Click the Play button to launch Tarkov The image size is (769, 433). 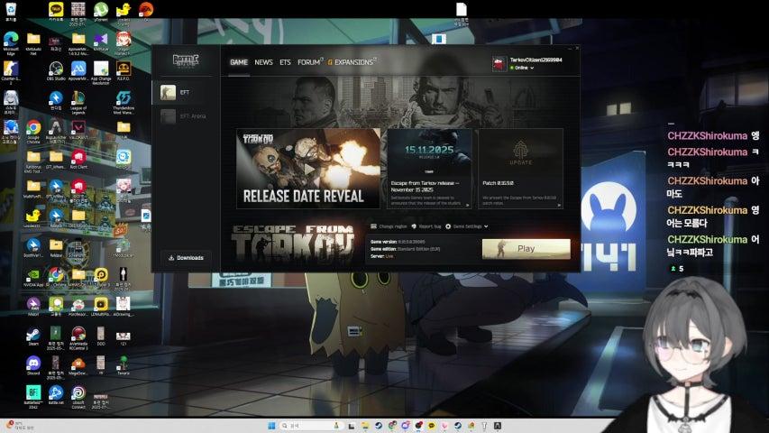(x=526, y=249)
